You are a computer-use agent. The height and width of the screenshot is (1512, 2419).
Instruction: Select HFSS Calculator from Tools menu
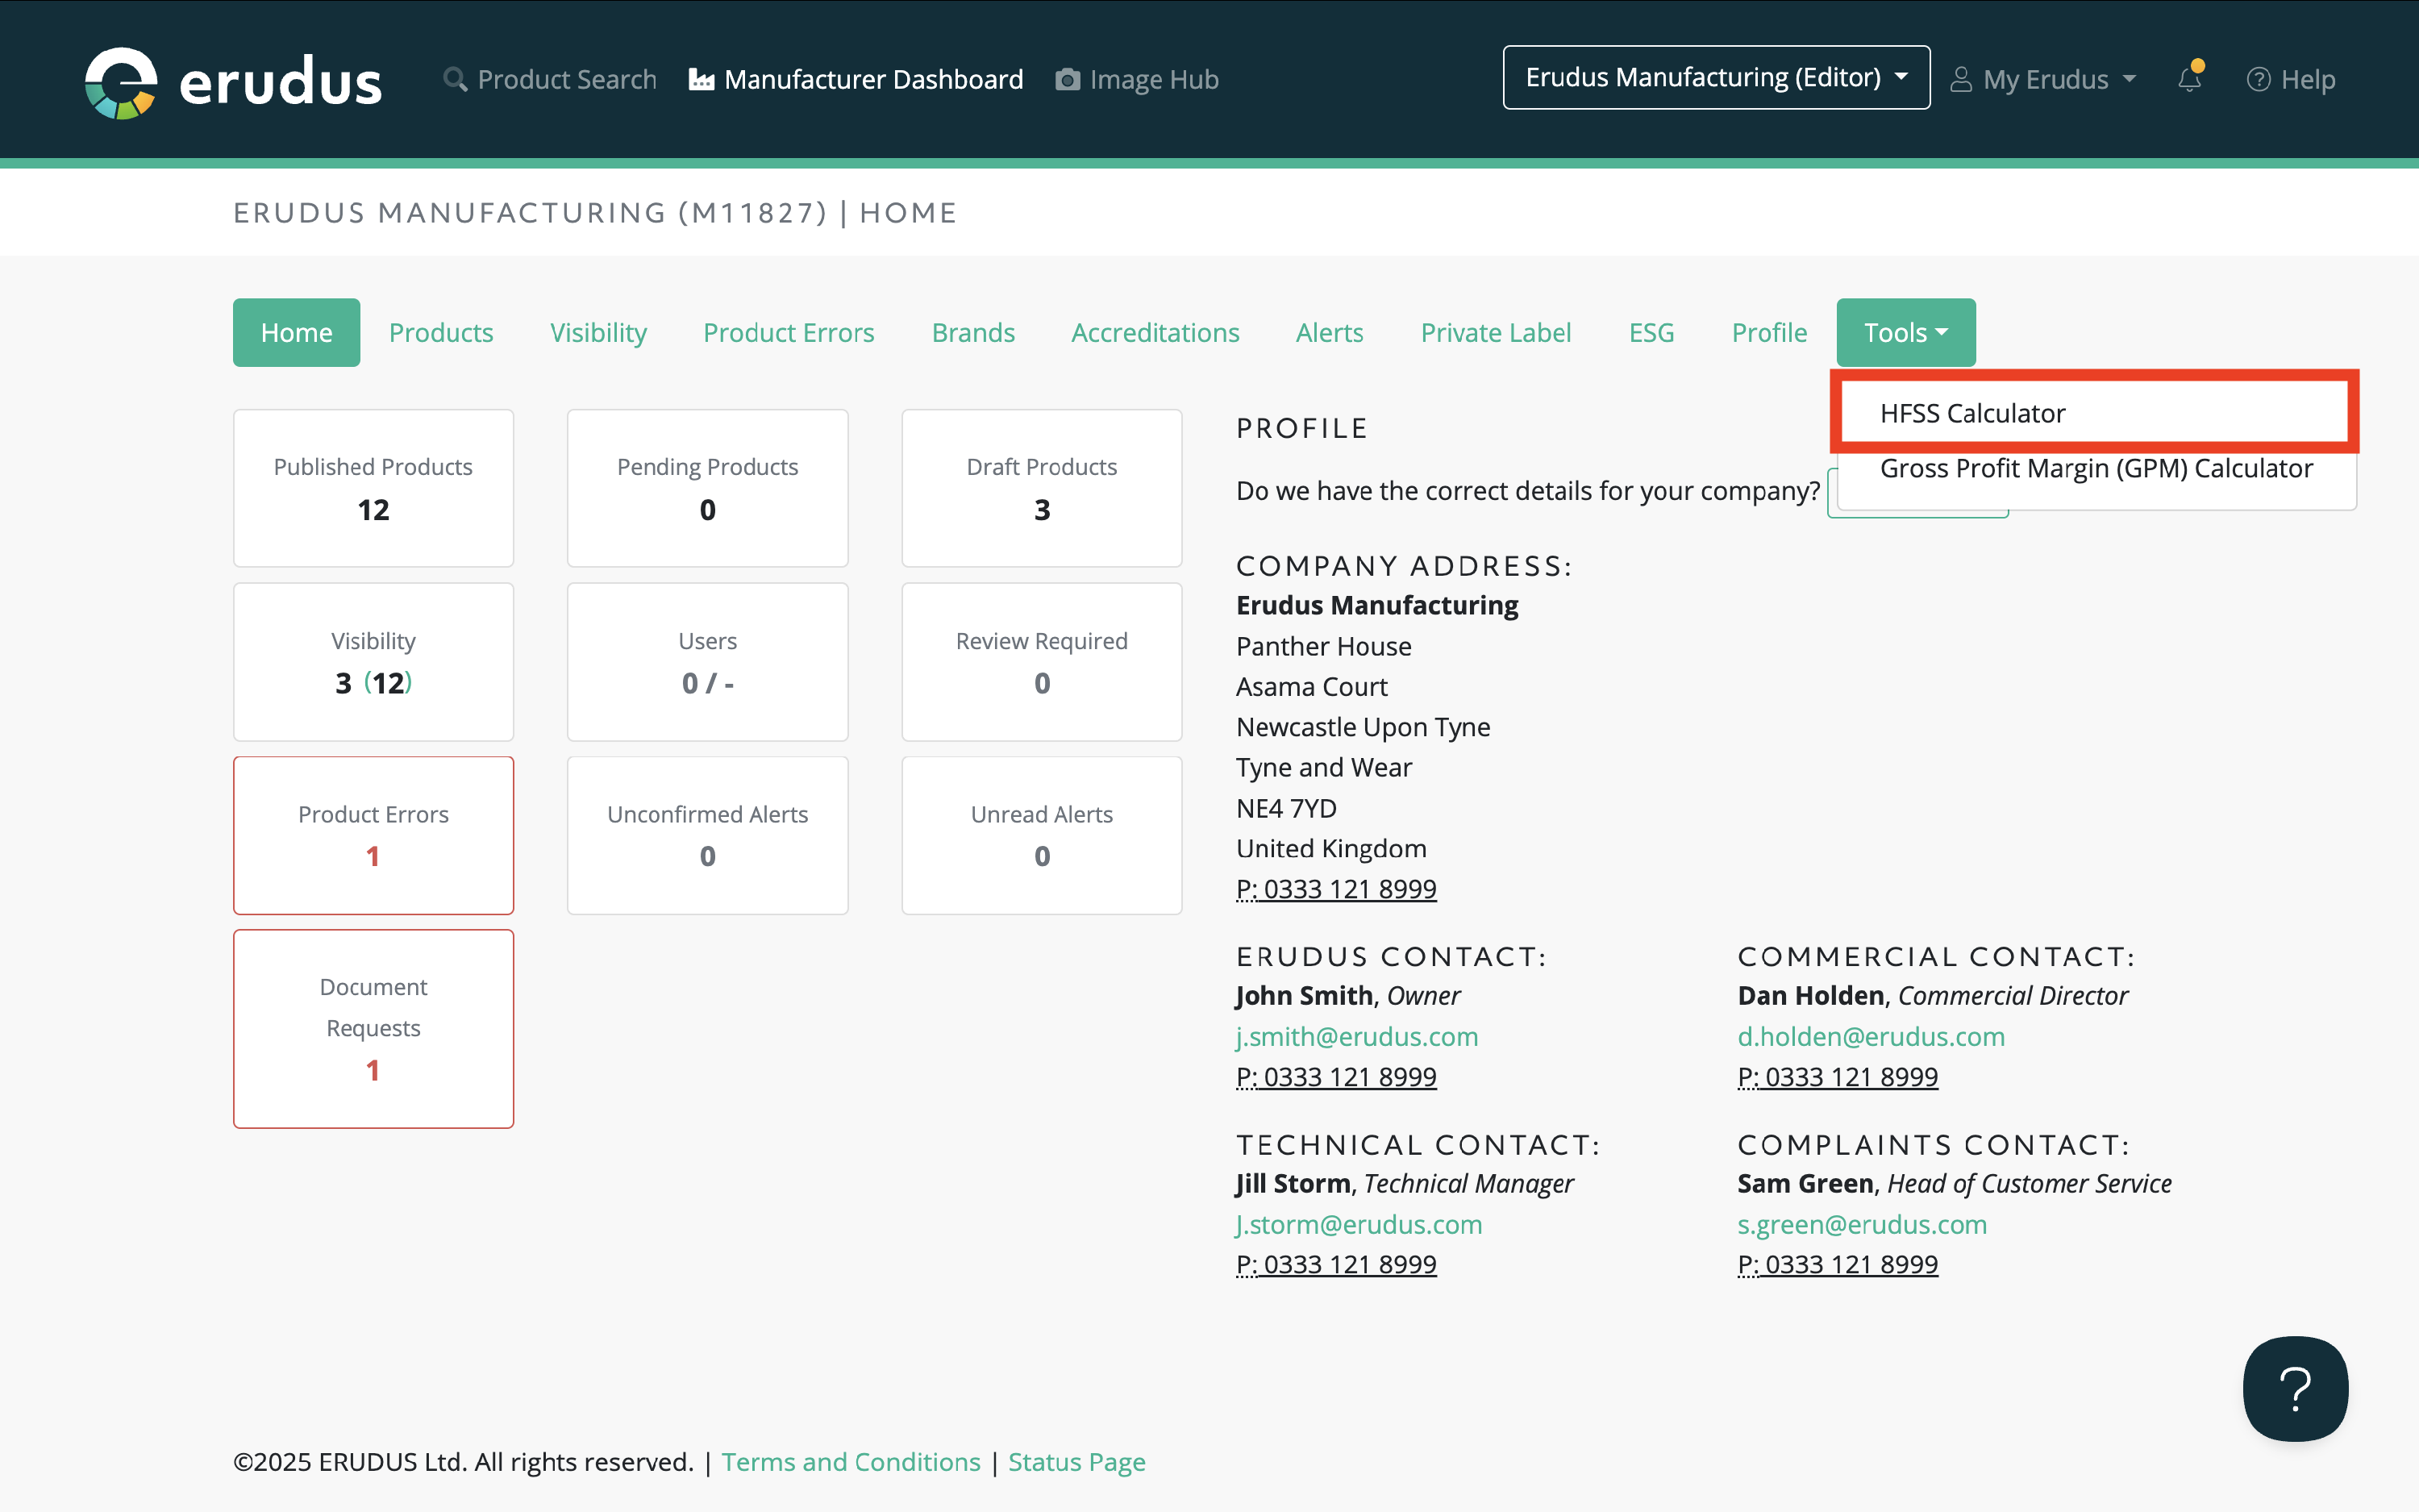[1972, 413]
